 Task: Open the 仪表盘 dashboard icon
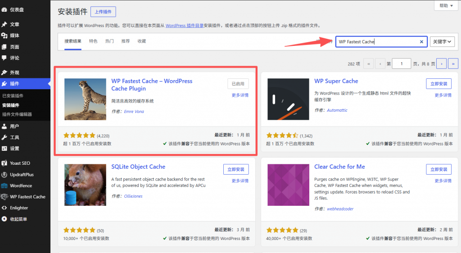point(4,10)
